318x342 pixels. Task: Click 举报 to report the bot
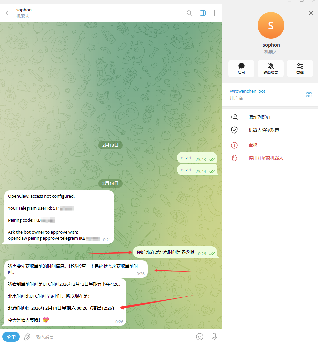click(x=253, y=145)
